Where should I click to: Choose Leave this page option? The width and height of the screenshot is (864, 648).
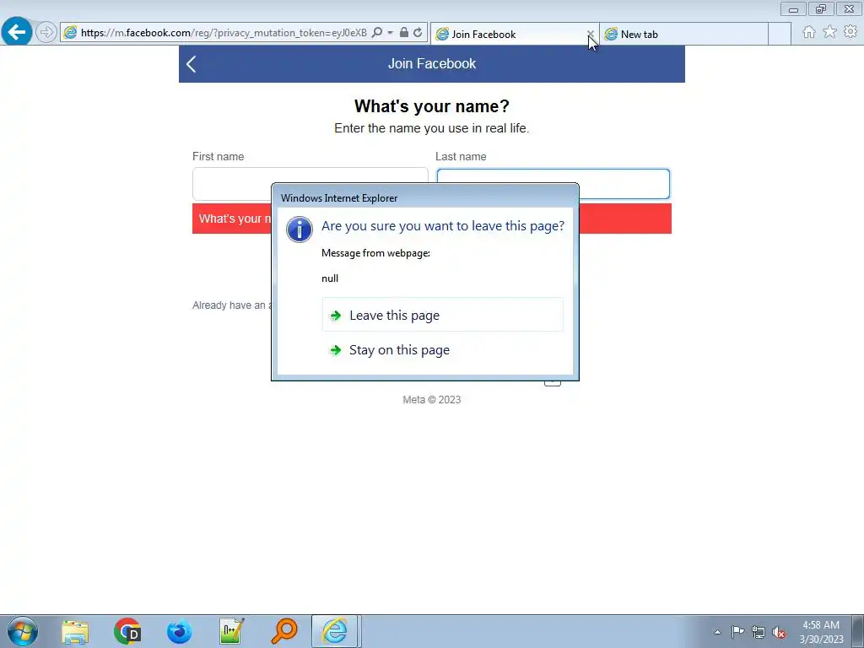click(x=442, y=315)
